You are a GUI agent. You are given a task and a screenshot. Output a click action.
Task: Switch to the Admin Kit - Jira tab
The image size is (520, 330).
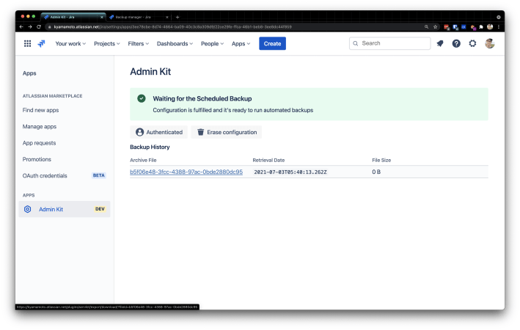pos(73,17)
